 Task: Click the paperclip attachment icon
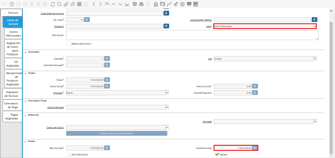click(66, 4)
